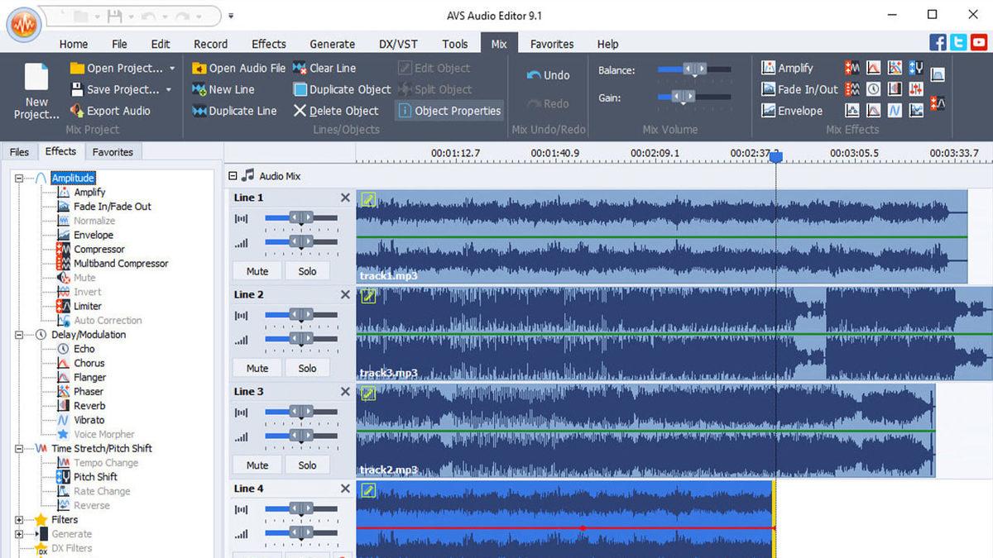Image resolution: width=993 pixels, height=558 pixels.
Task: Solo Line 2
Action: click(307, 368)
